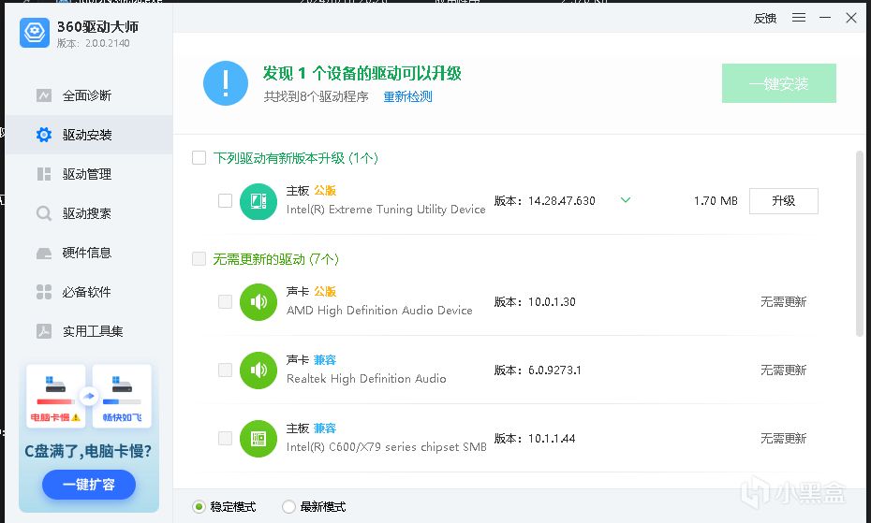This screenshot has width=871, height=523.
Task: Click the 实用工具集 toolbox icon
Action: 44,331
